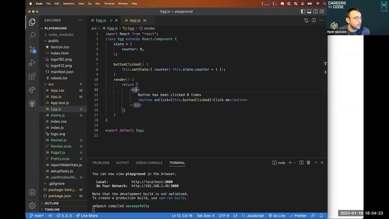Split the terminal panel

[x=301, y=162]
